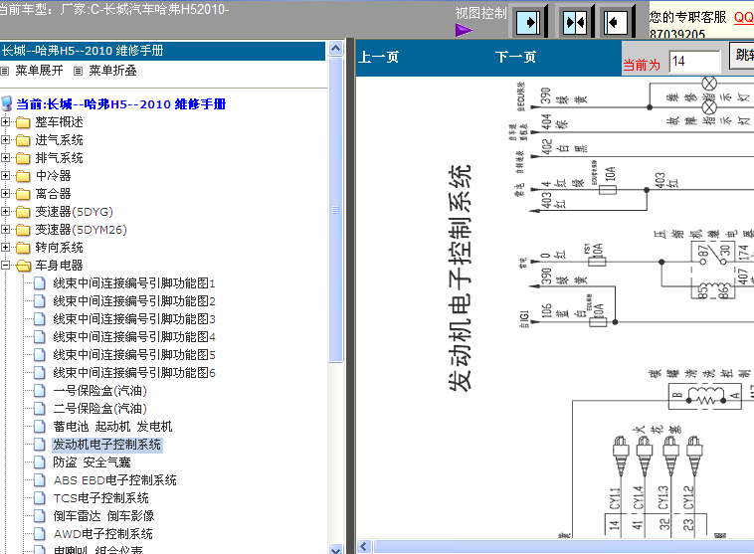The height and width of the screenshot is (554, 754).
Task: Click the current page number field
Action: tap(694, 61)
